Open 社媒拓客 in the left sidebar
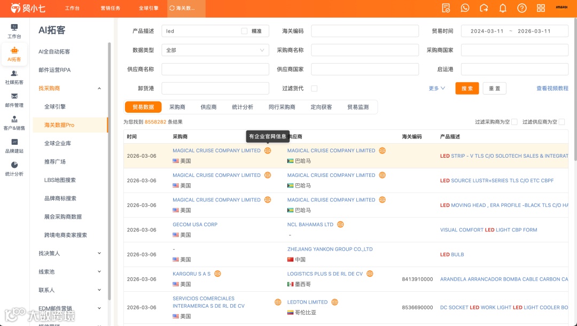The width and height of the screenshot is (577, 326). click(x=14, y=77)
